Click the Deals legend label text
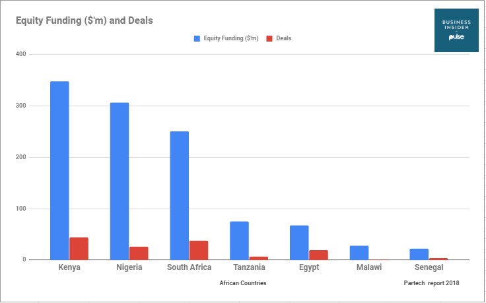Image resolution: width=486 pixels, height=303 pixels. 283,38
